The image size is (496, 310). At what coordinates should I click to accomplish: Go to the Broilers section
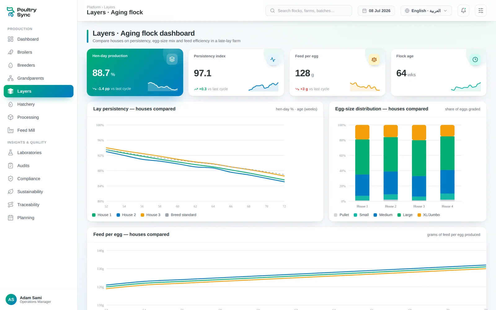38,52
